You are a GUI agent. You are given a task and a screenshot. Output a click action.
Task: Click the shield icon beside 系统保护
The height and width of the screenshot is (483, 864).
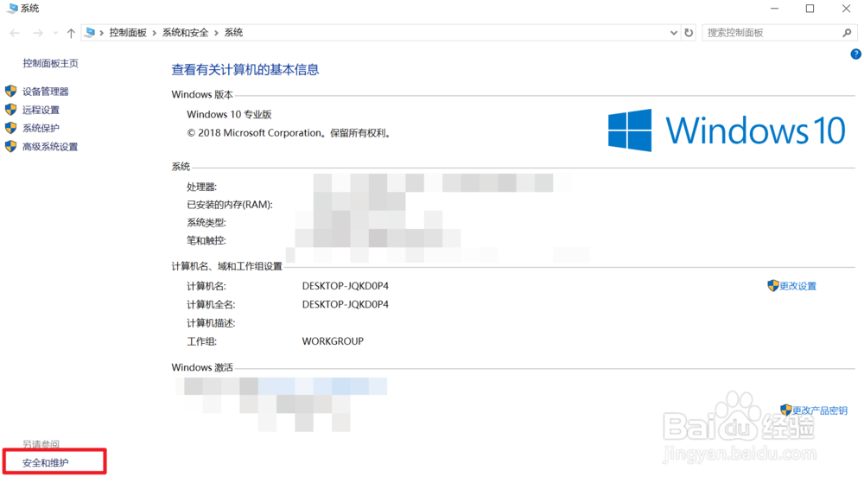(10, 128)
